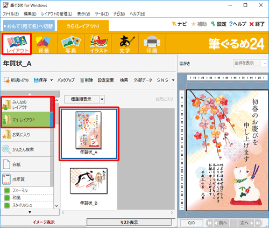Image resolution: width=269 pixels, height=228 pixels.
Task: Select スタイリッシュ subcategory
Action: coord(27,205)
